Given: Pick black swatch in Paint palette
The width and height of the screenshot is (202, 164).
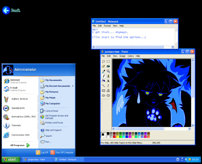Looking at the screenshot, I should [x=108, y=133].
